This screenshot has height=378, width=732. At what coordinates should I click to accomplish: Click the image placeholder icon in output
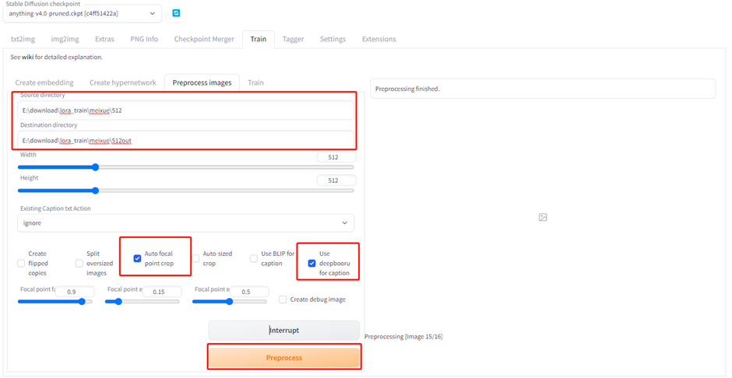click(x=543, y=217)
